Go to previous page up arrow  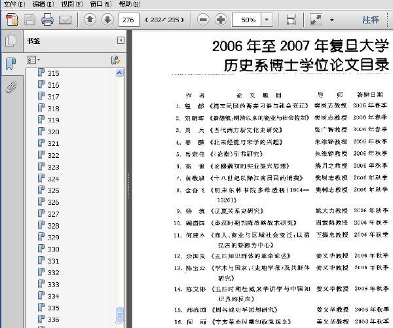click(x=90, y=19)
